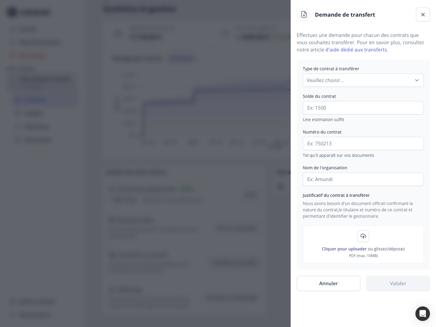
Task: Click the transfer document icon in panel header
Action: (x=304, y=15)
